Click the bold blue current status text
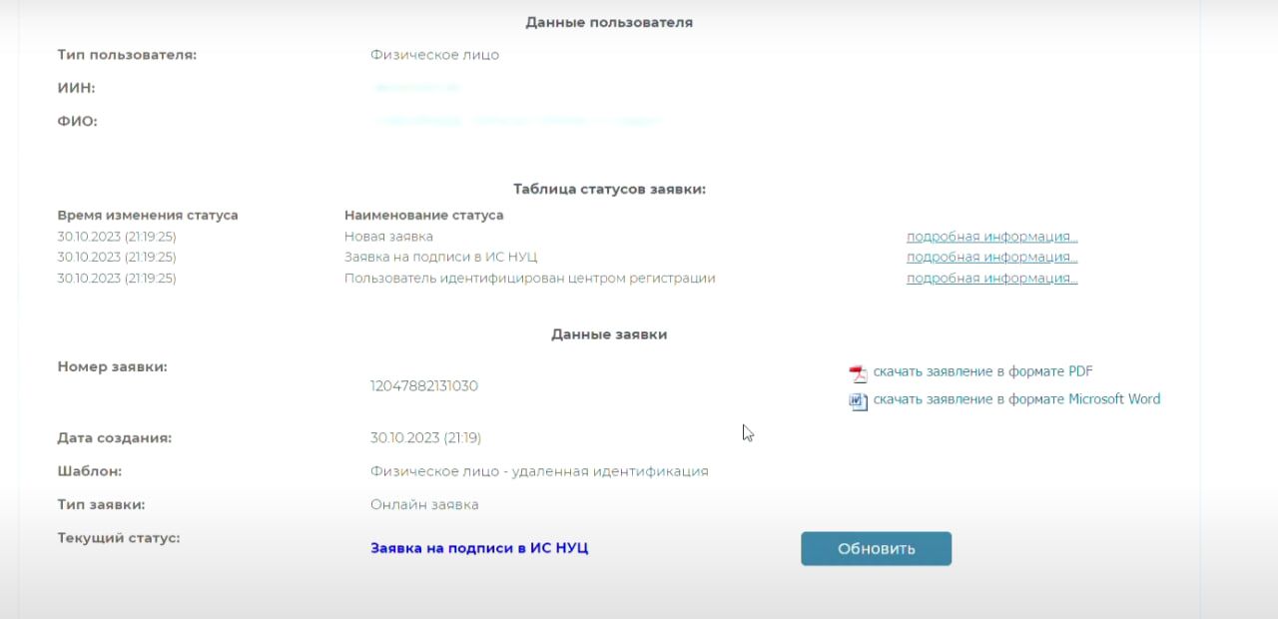Image resolution: width=1278 pixels, height=619 pixels. tap(479, 548)
